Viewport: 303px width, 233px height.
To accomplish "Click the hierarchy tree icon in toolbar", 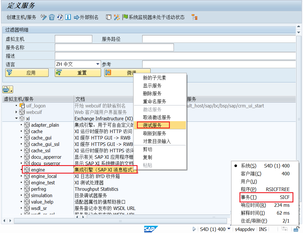I will tap(194, 17).
